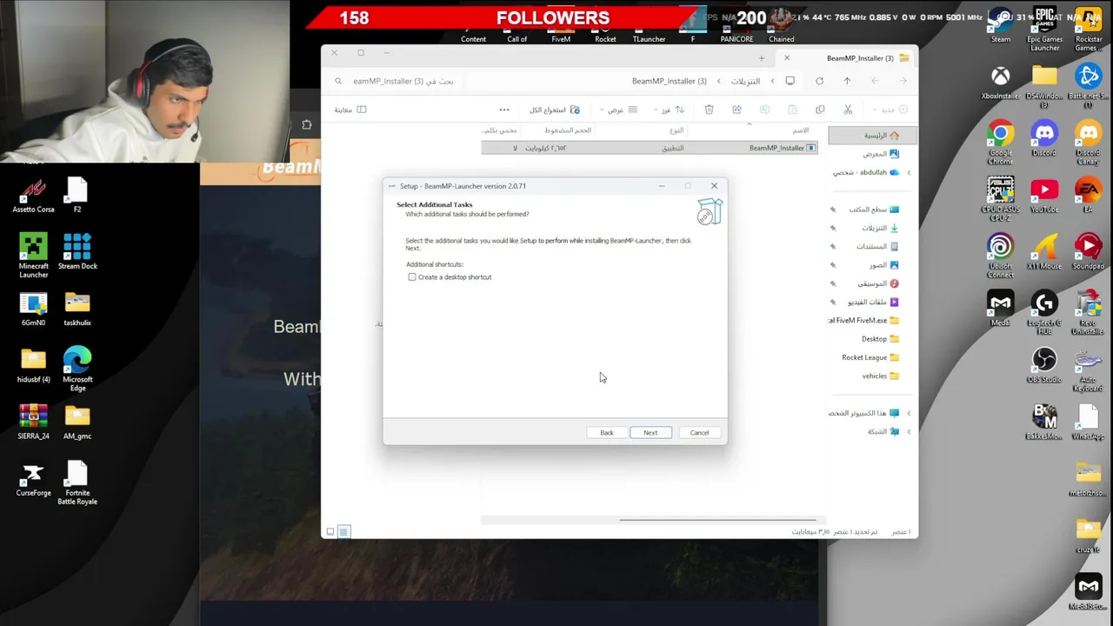
Task: Sort by the Name (الاسم) column header
Action: pyautogui.click(x=800, y=130)
